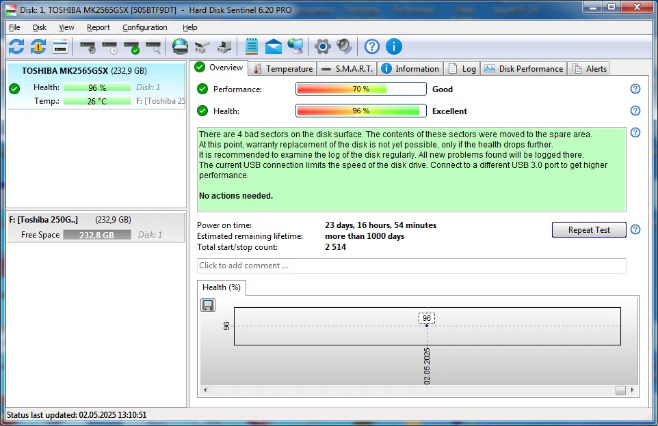The height and width of the screenshot is (426, 658).
Task: Switch to the Disk Performance tab
Action: point(523,69)
